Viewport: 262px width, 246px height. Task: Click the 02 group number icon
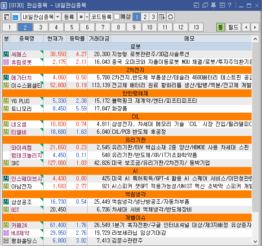16,17
